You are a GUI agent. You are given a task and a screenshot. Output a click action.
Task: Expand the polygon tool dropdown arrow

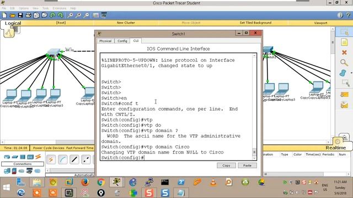tap(351, 73)
